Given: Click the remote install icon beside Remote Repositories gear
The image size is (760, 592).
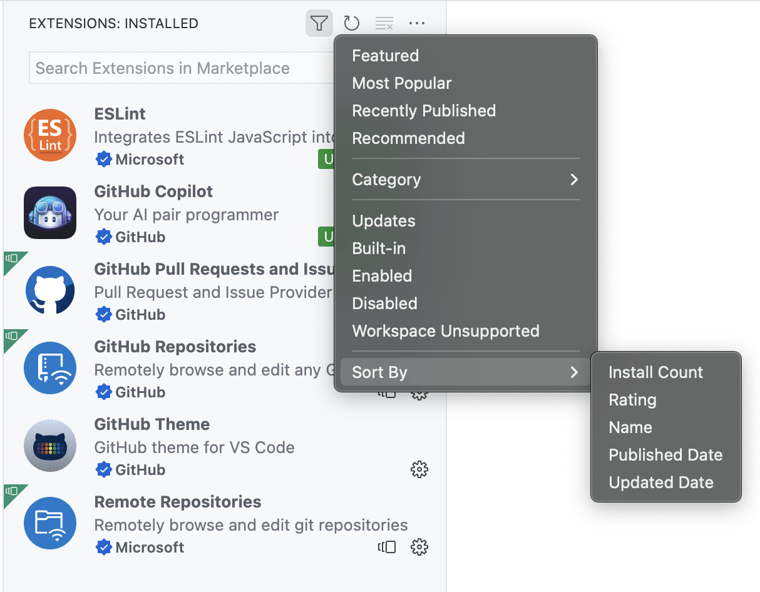Looking at the screenshot, I should (x=387, y=547).
